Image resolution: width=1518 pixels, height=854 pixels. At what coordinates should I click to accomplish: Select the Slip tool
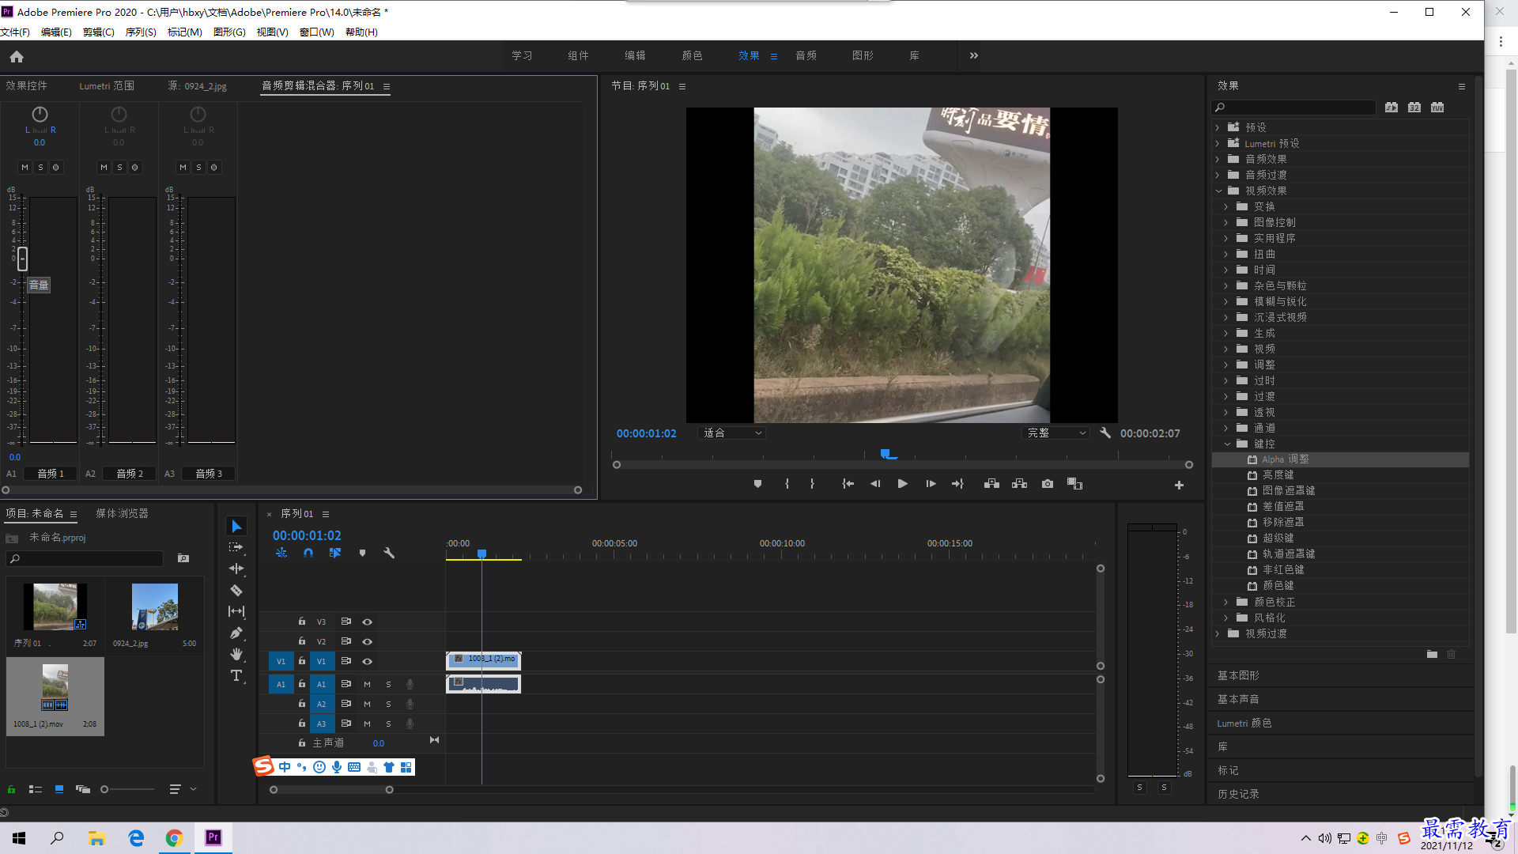click(236, 611)
